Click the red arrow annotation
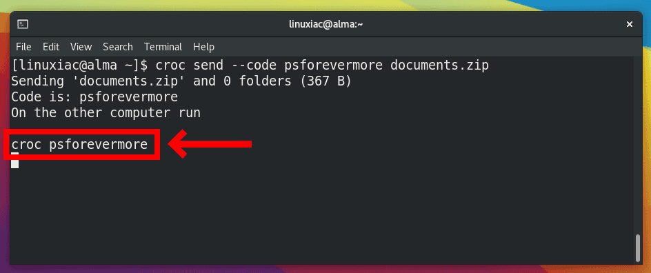 (210, 144)
